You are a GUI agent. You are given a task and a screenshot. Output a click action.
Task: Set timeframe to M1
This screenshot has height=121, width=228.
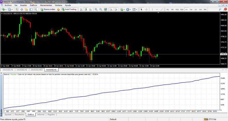pos(168,9)
